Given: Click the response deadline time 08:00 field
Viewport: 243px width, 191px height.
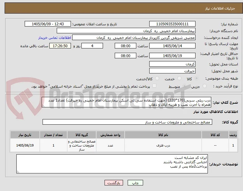Looking at the screenshot, I should (126, 46).
